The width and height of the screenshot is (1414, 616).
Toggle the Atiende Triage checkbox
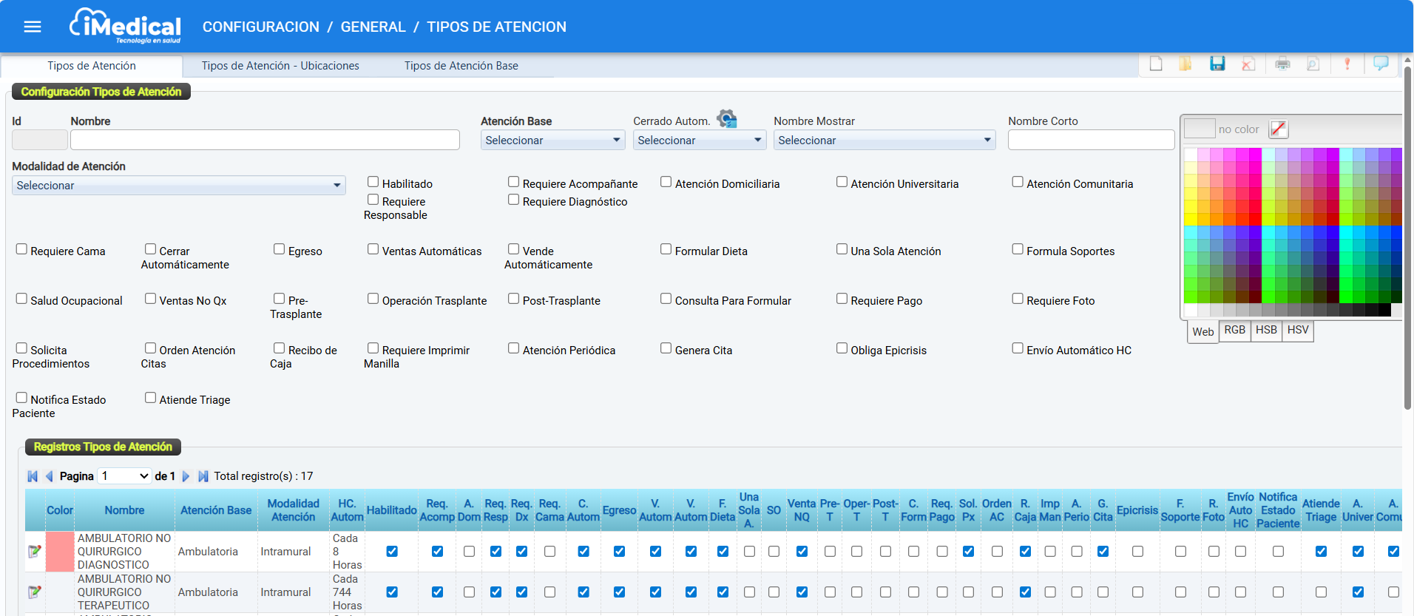(x=151, y=398)
